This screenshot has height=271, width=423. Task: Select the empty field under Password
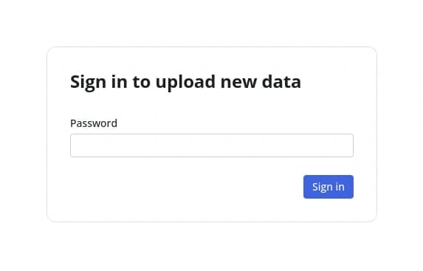[212, 145]
